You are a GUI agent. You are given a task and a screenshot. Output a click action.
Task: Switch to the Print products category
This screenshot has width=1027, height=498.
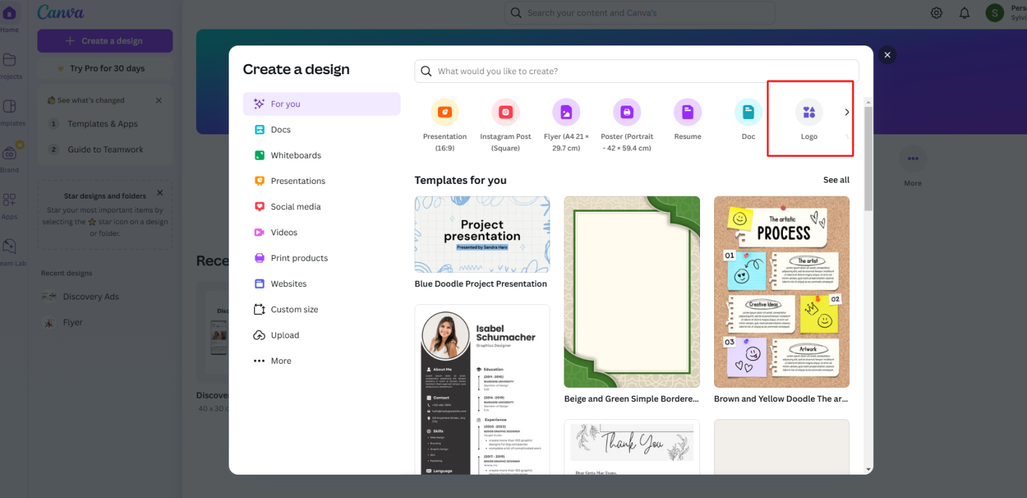pyautogui.click(x=299, y=257)
